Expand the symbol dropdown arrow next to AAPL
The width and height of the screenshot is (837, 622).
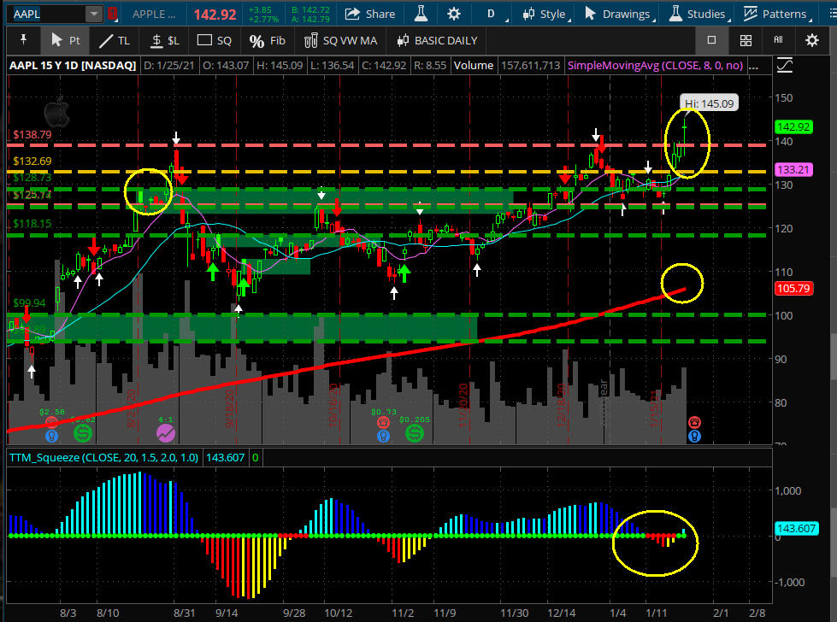coord(93,14)
